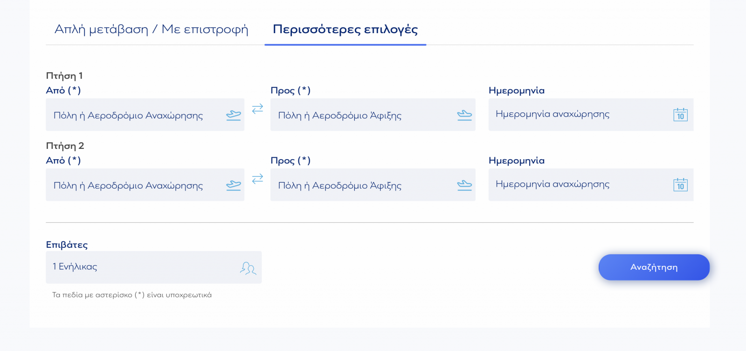The width and height of the screenshot is (746, 351).
Task: Focus Πτήση 1 departure city input field
Action: (x=131, y=115)
